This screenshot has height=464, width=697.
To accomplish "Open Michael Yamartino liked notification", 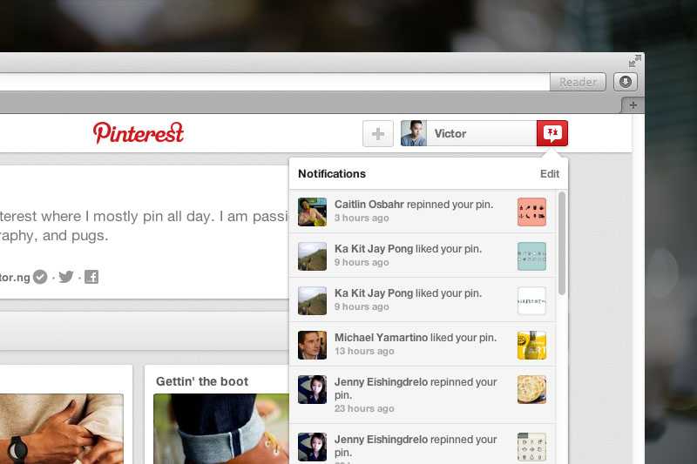I will click(x=423, y=345).
